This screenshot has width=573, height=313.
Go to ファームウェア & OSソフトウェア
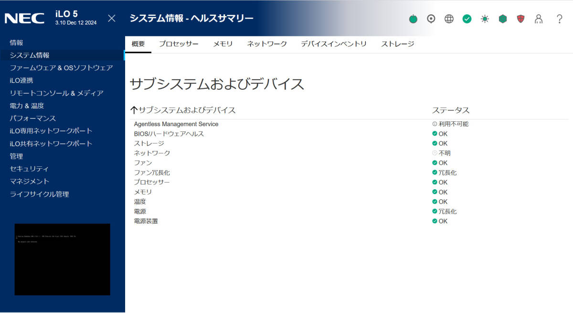point(61,68)
